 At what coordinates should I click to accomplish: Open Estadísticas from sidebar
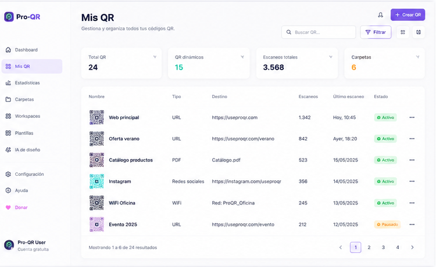click(27, 82)
